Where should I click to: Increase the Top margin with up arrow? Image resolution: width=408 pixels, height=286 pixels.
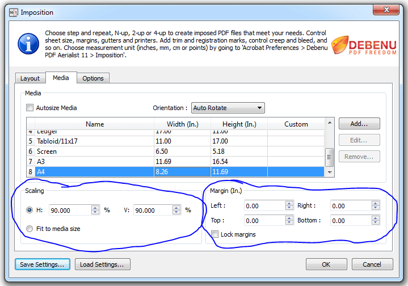(289, 218)
